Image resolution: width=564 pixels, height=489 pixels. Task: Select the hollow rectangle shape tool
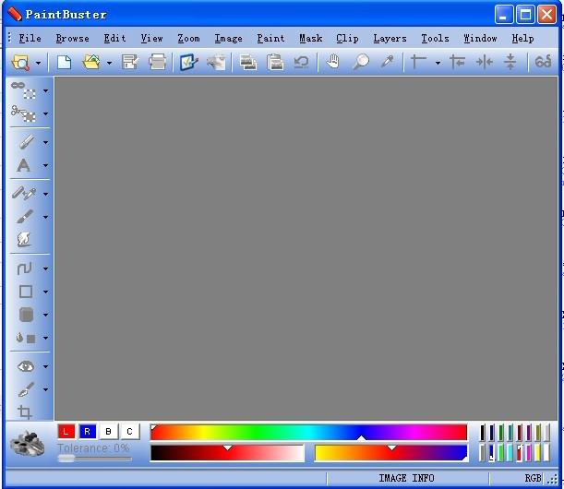25,292
